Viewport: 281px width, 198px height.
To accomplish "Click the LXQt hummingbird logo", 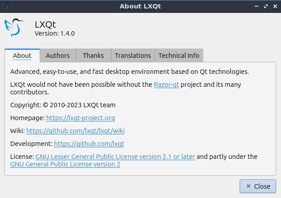I will coord(16,28).
